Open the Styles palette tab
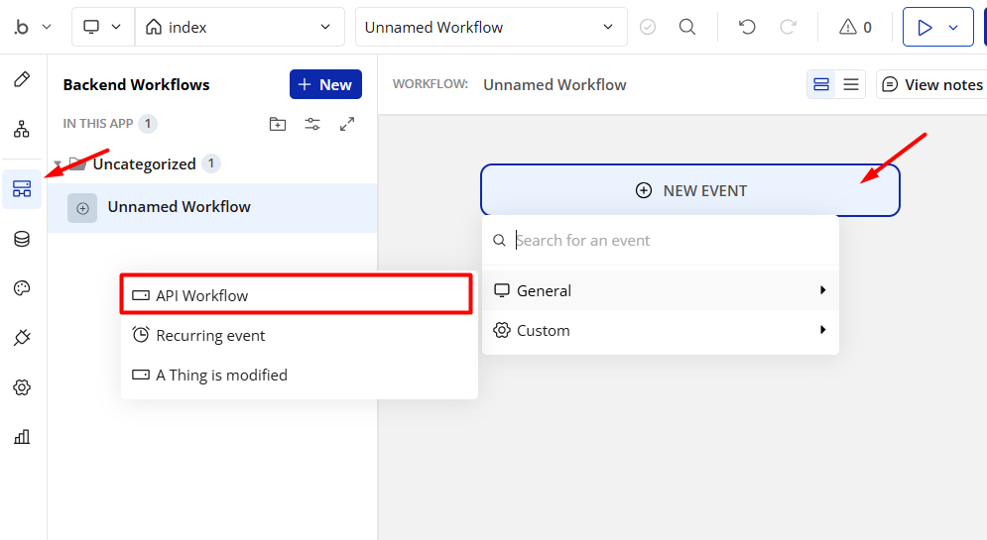The image size is (987, 540). point(22,288)
